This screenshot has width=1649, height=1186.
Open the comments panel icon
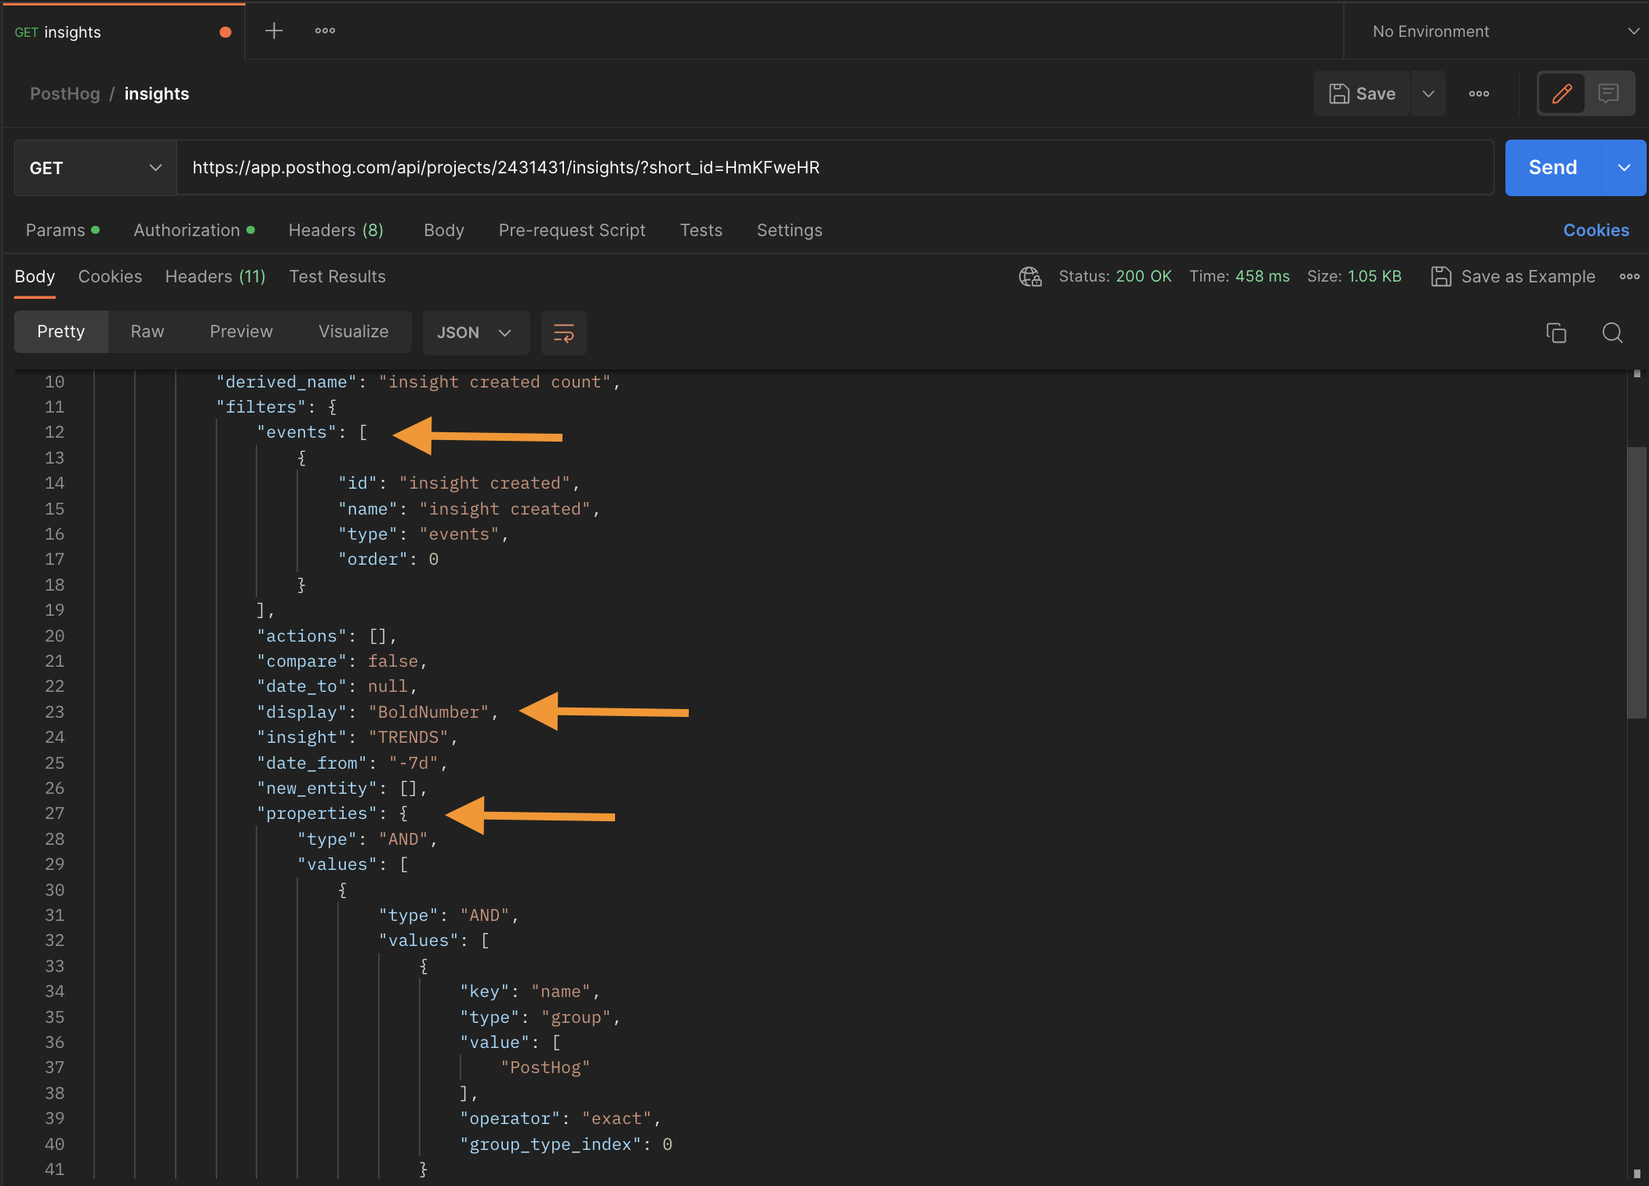pyautogui.click(x=1608, y=94)
